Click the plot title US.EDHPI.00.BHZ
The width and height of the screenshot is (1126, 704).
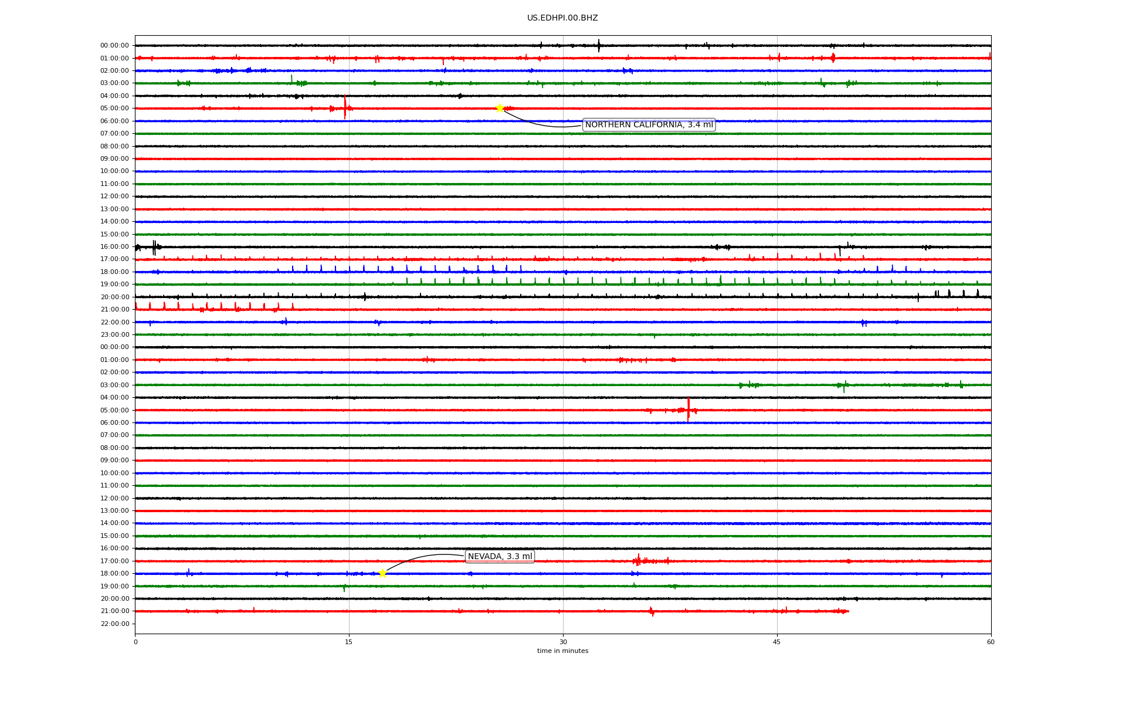click(562, 18)
